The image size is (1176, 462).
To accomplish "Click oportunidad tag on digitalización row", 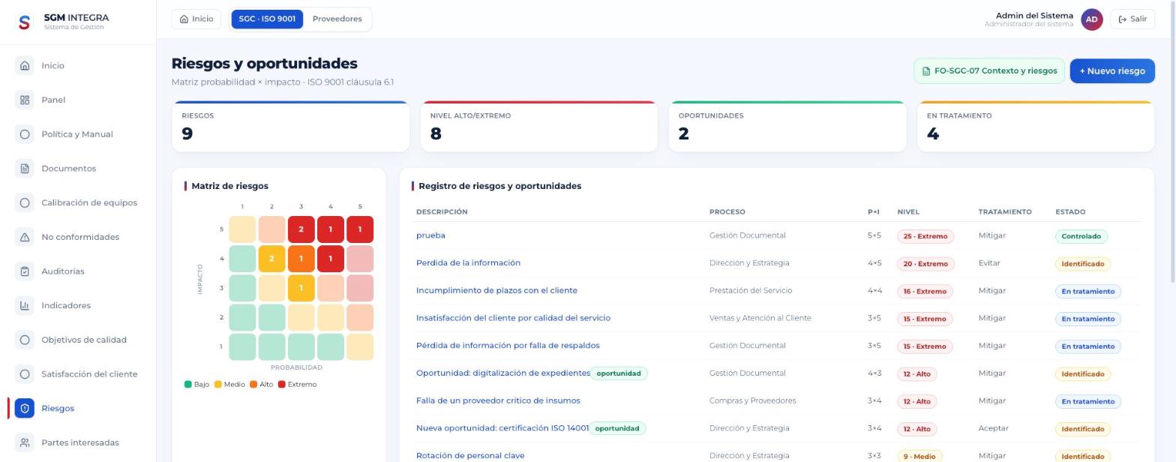I will 619,373.
